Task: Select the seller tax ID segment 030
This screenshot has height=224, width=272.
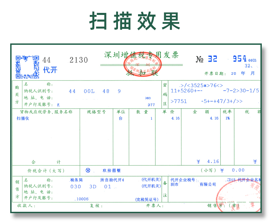Action: (75, 187)
